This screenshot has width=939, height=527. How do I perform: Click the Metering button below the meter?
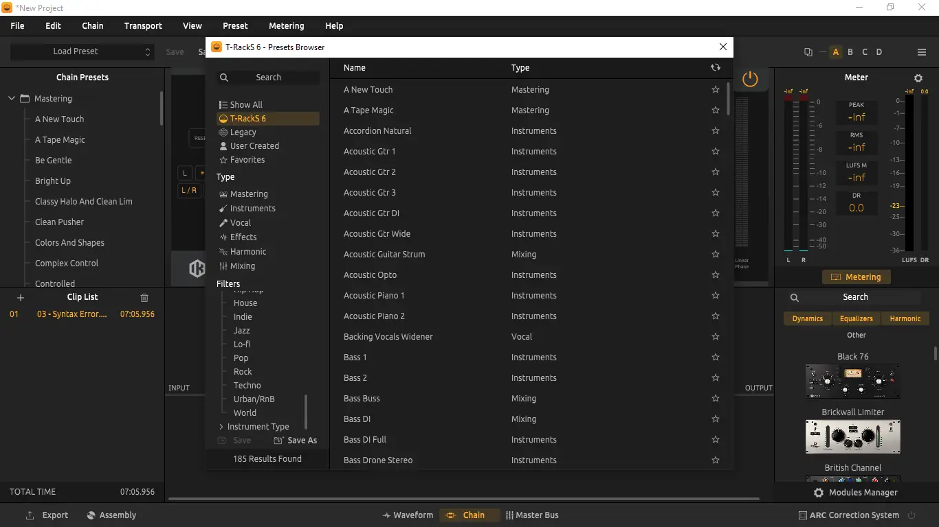click(x=857, y=277)
